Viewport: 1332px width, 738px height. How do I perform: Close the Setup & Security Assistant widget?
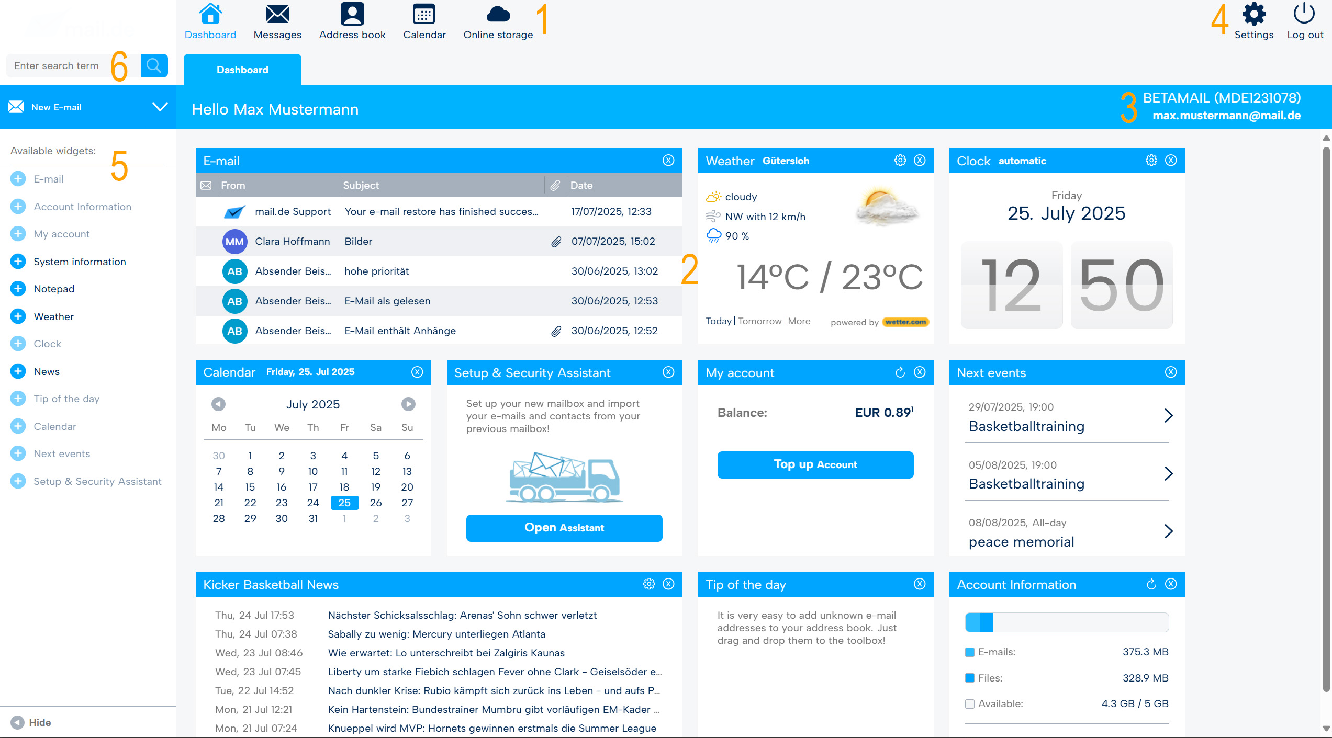point(668,372)
